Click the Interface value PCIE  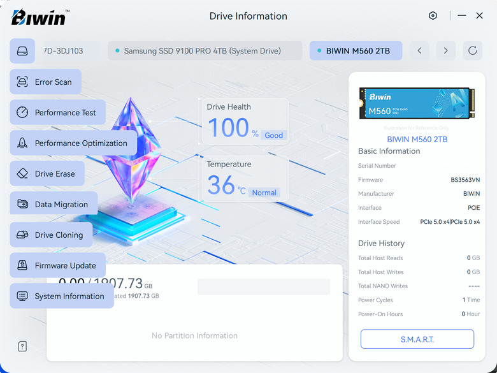tap(474, 208)
